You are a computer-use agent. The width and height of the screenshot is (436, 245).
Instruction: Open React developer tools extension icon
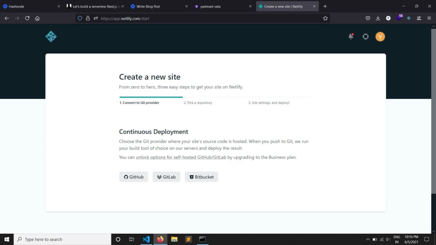[409, 18]
